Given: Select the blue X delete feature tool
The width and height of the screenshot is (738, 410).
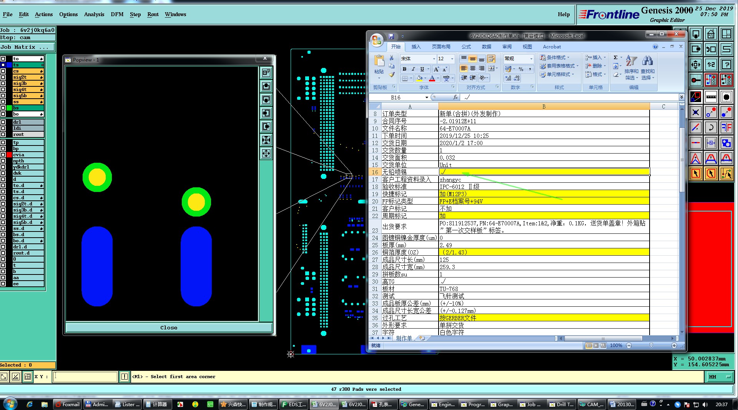Looking at the screenshot, I should click(x=696, y=112).
